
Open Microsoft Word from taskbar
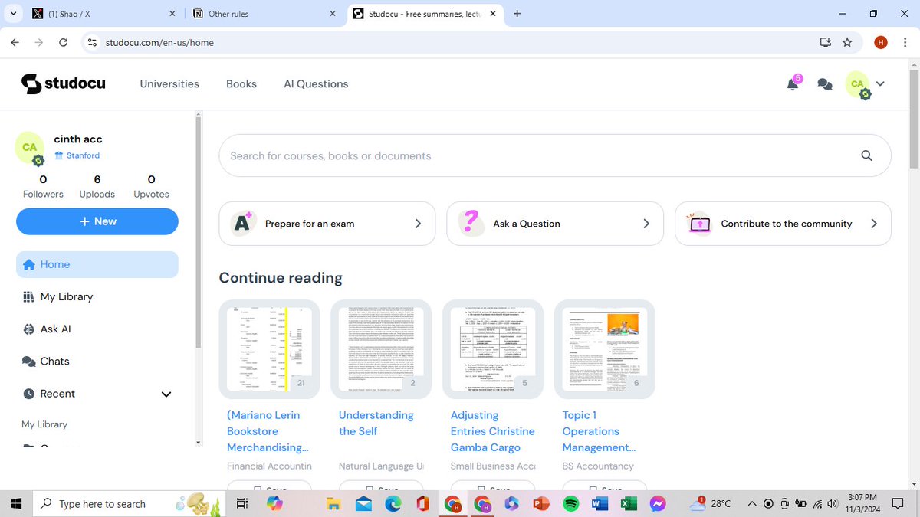point(600,503)
